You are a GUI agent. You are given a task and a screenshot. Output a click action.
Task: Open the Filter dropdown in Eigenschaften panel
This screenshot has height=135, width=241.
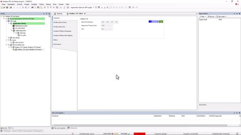click(x=203, y=16)
